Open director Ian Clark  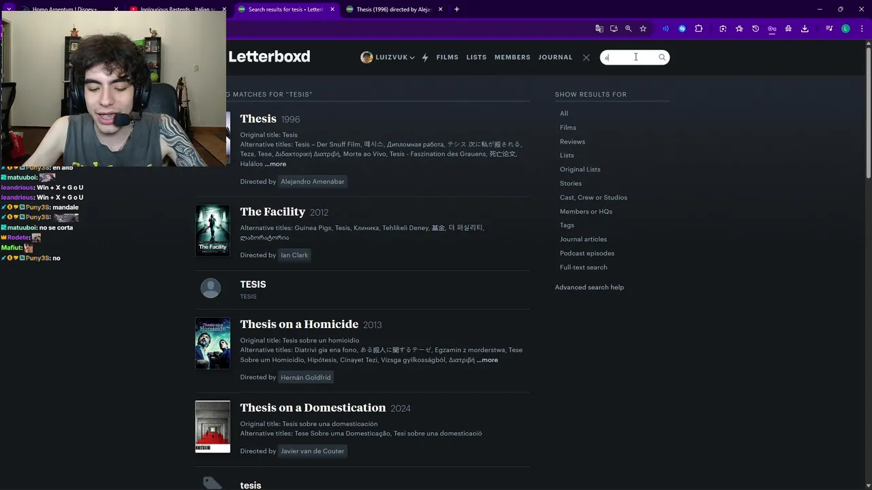294,255
